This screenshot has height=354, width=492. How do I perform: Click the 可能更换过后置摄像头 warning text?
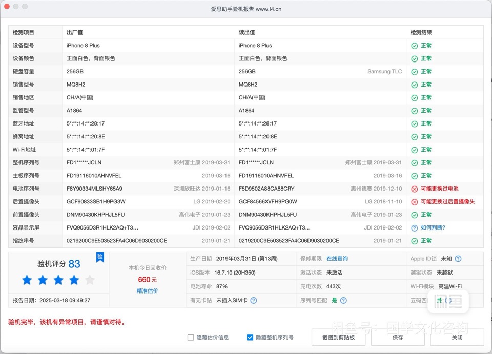(x=448, y=202)
